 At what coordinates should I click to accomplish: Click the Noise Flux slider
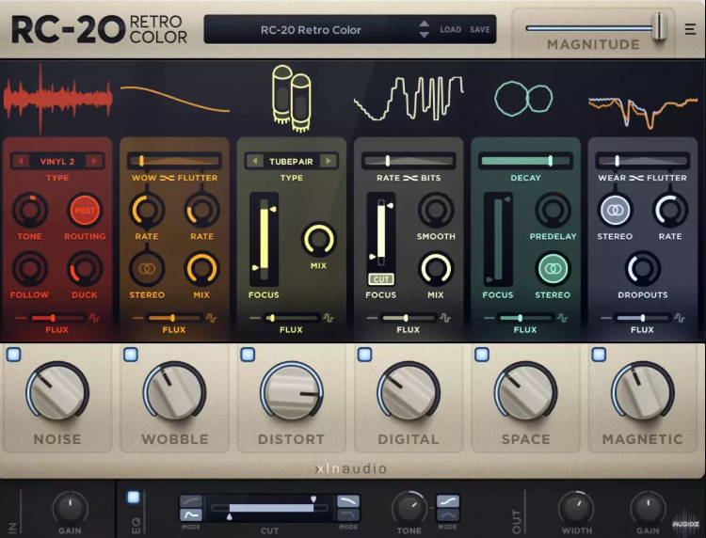pyautogui.click(x=56, y=318)
